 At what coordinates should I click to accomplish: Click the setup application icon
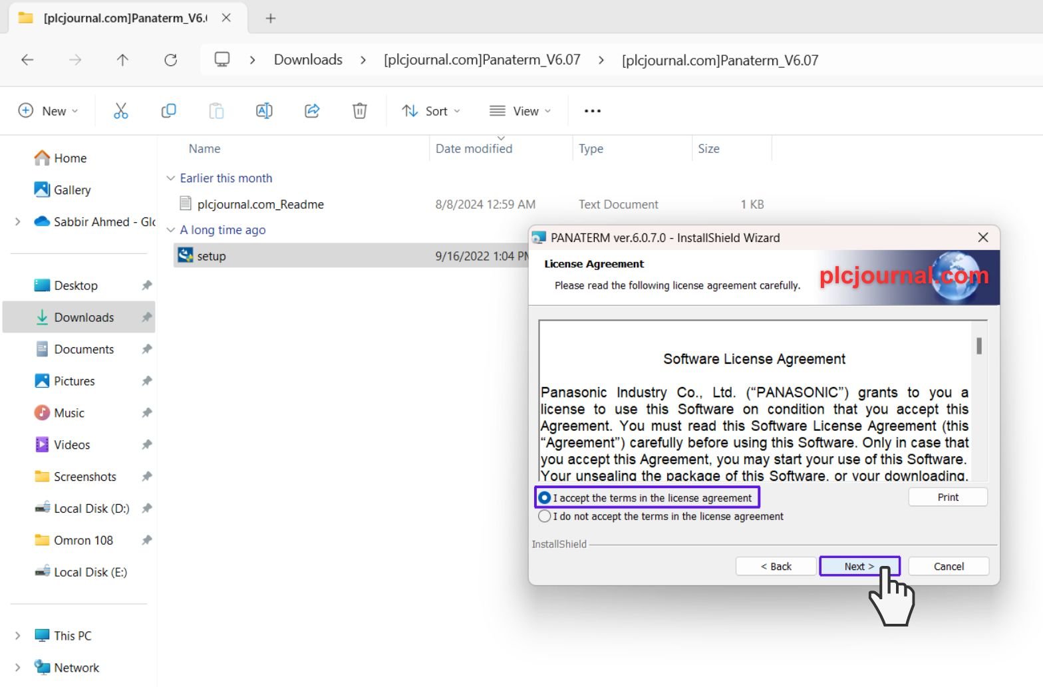click(x=186, y=255)
